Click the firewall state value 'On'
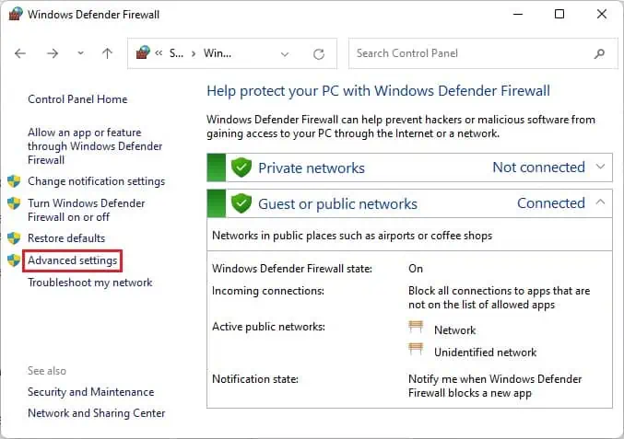 click(416, 269)
